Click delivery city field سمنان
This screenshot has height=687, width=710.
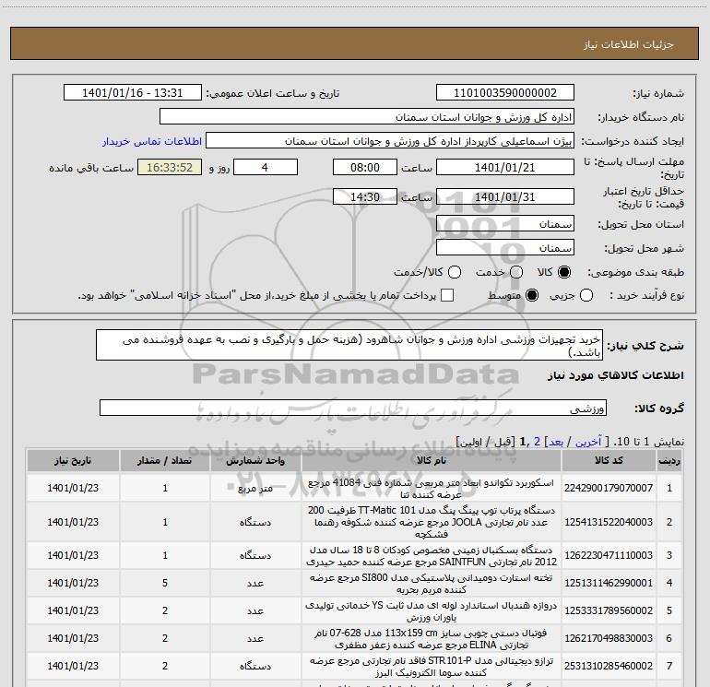point(505,247)
